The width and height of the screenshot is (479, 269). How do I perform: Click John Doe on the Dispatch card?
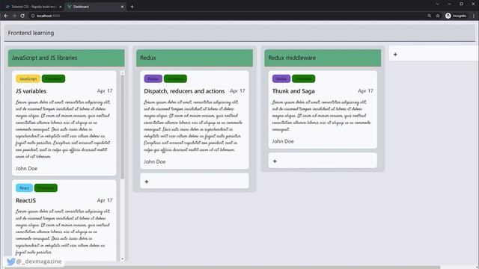155,161
